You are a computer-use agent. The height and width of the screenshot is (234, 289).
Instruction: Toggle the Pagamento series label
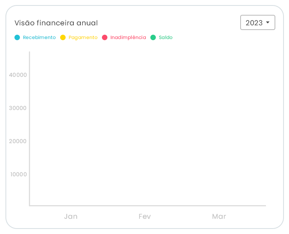coord(83,37)
